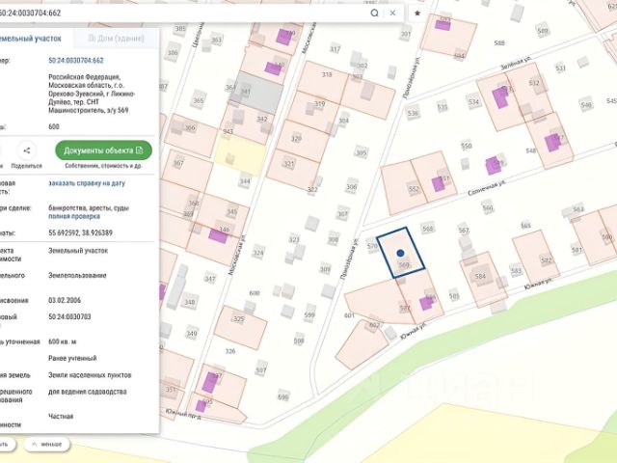617x463 pixels.
Task: Click the Документы объекта button
Action: [103, 150]
